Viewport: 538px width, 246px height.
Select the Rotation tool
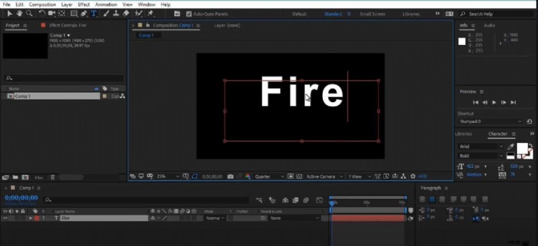click(x=42, y=13)
